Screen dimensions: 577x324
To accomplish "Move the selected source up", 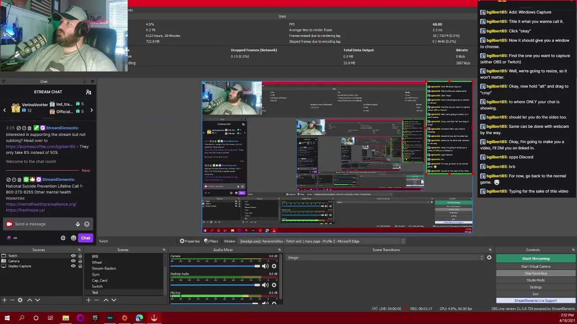I will pos(30,300).
